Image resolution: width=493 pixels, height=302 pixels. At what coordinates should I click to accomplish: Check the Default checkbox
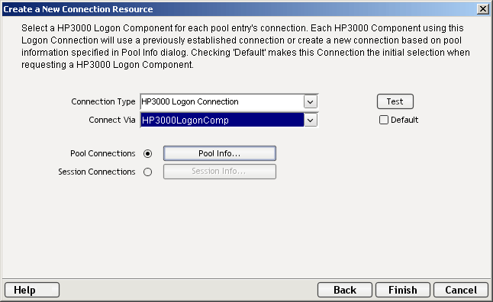pos(384,120)
